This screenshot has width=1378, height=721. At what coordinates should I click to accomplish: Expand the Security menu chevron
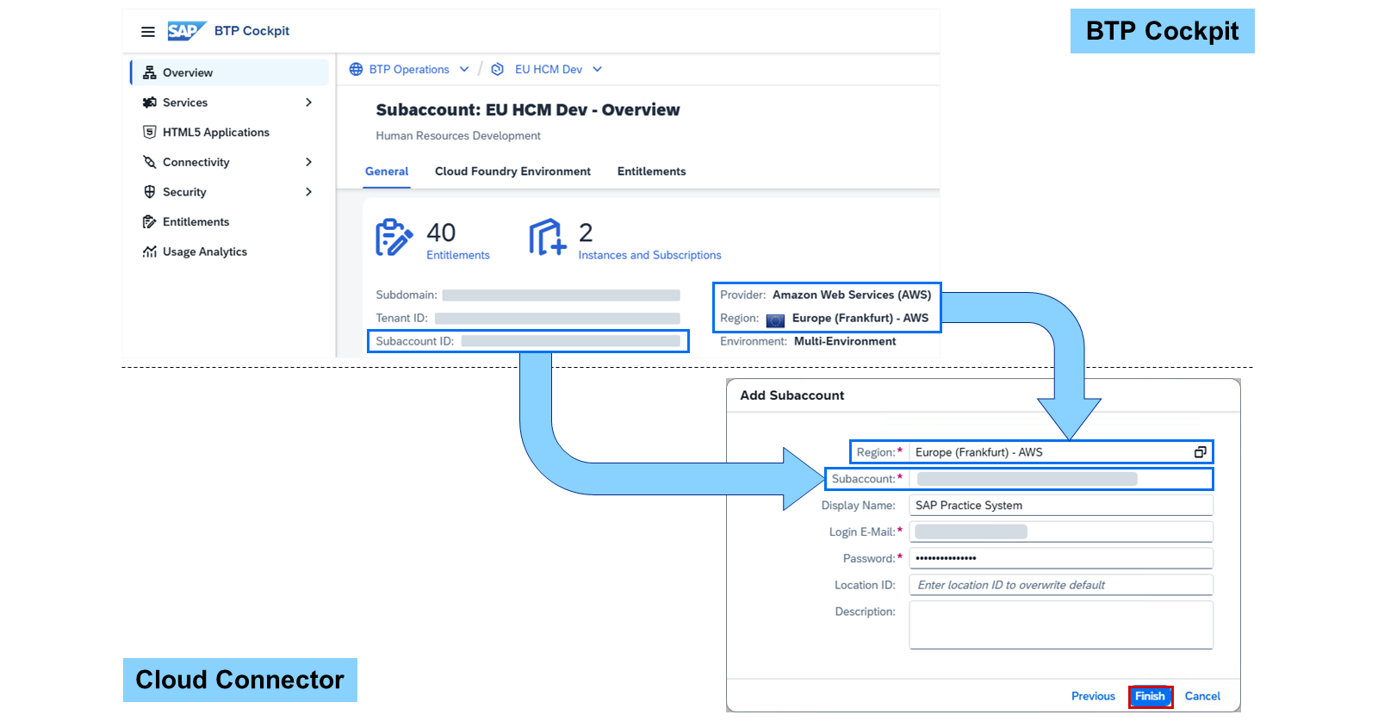(308, 192)
